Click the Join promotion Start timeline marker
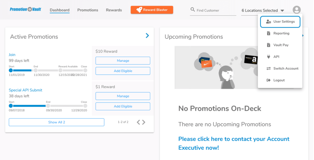 coord(11,70)
